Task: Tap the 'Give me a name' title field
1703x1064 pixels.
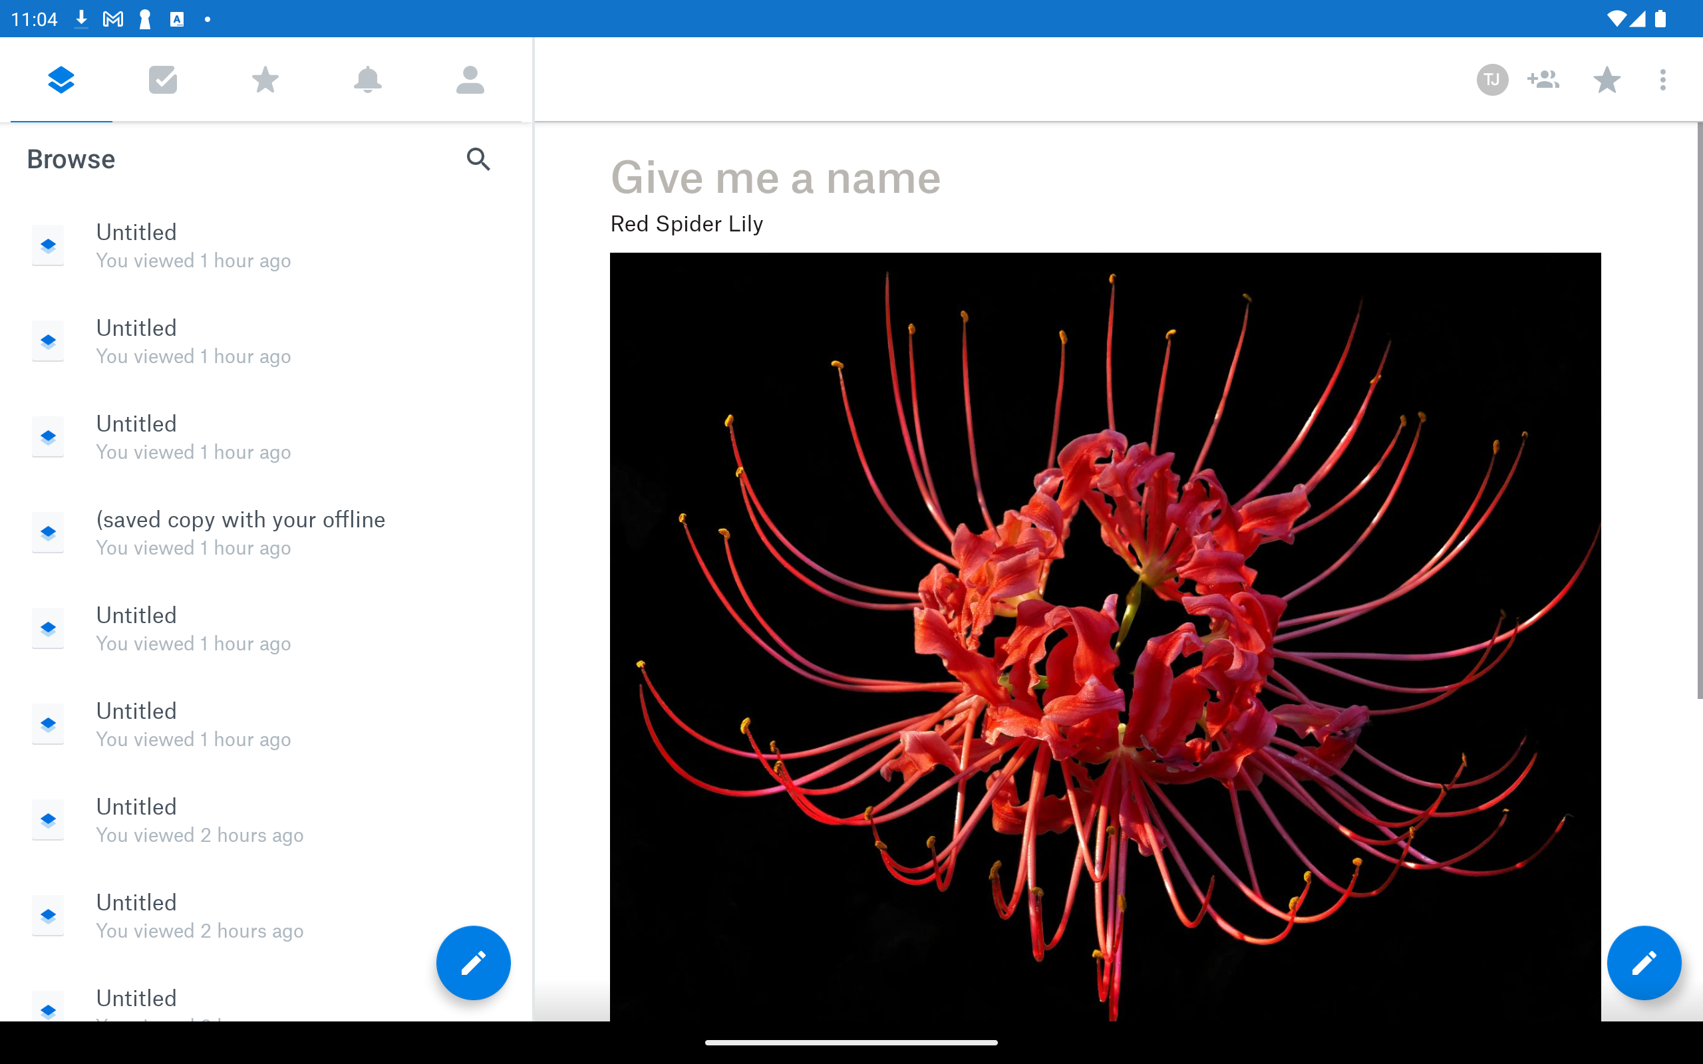Action: point(776,178)
